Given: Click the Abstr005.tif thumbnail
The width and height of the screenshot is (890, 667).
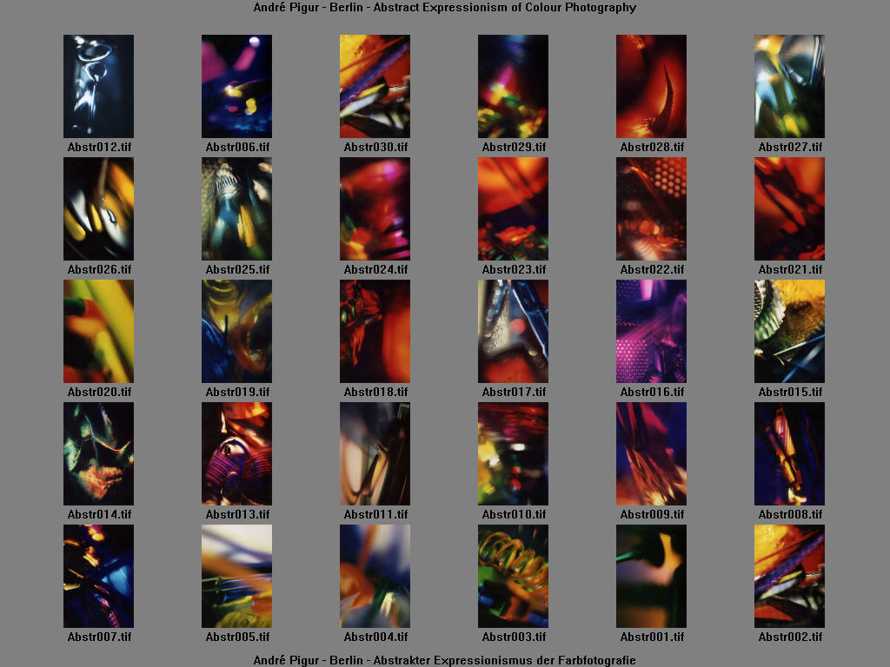Looking at the screenshot, I should 236,576.
